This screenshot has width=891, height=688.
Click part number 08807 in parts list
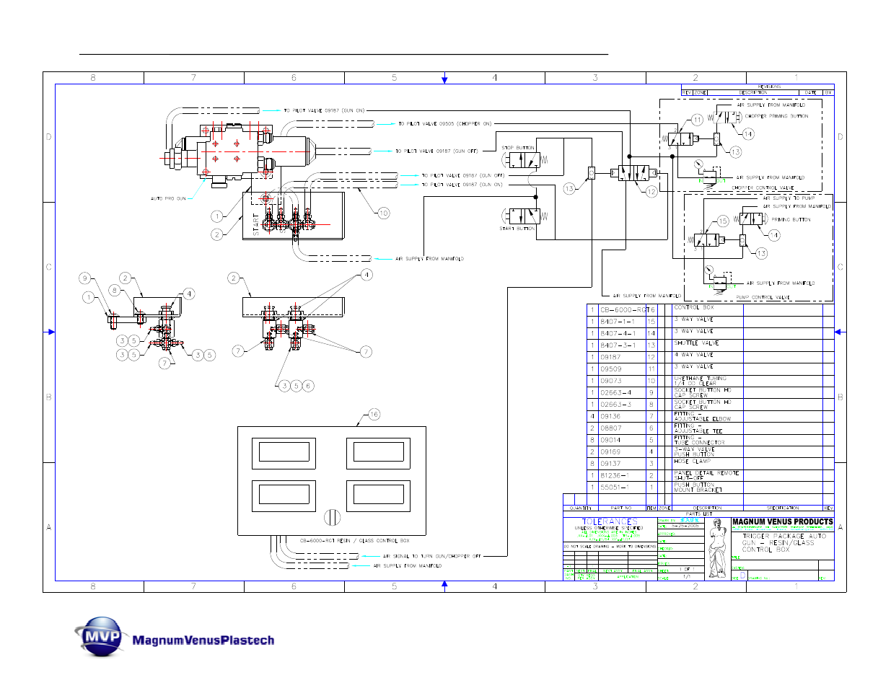pyautogui.click(x=610, y=428)
